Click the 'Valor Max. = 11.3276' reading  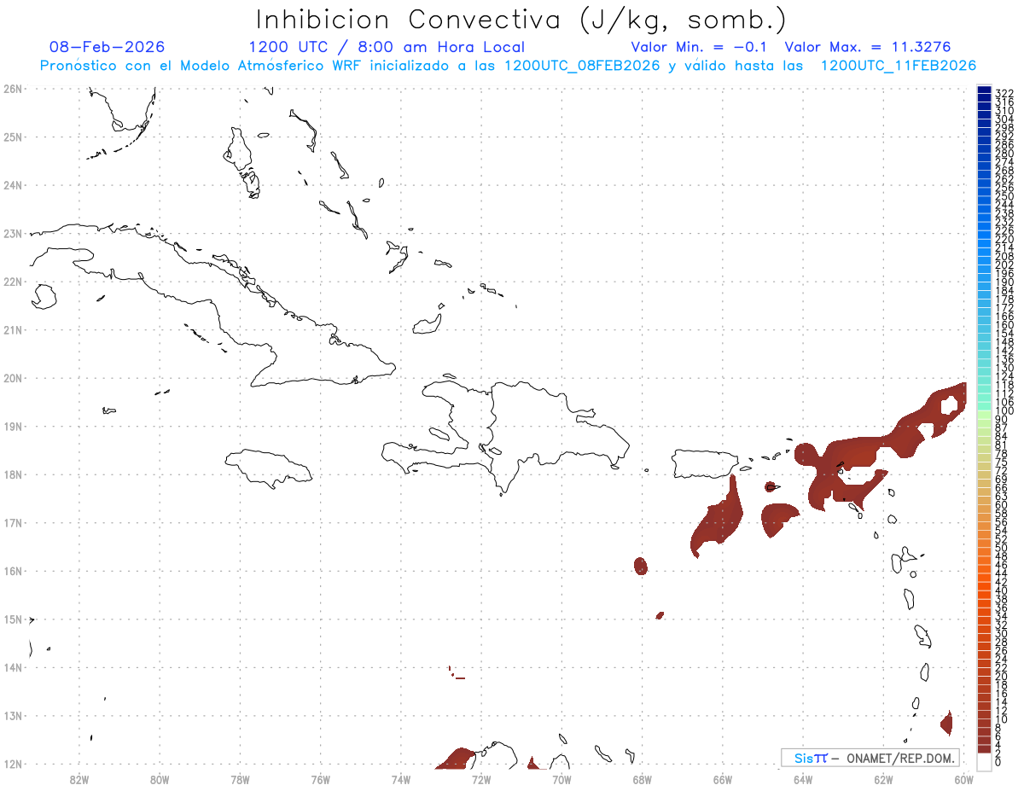click(868, 47)
